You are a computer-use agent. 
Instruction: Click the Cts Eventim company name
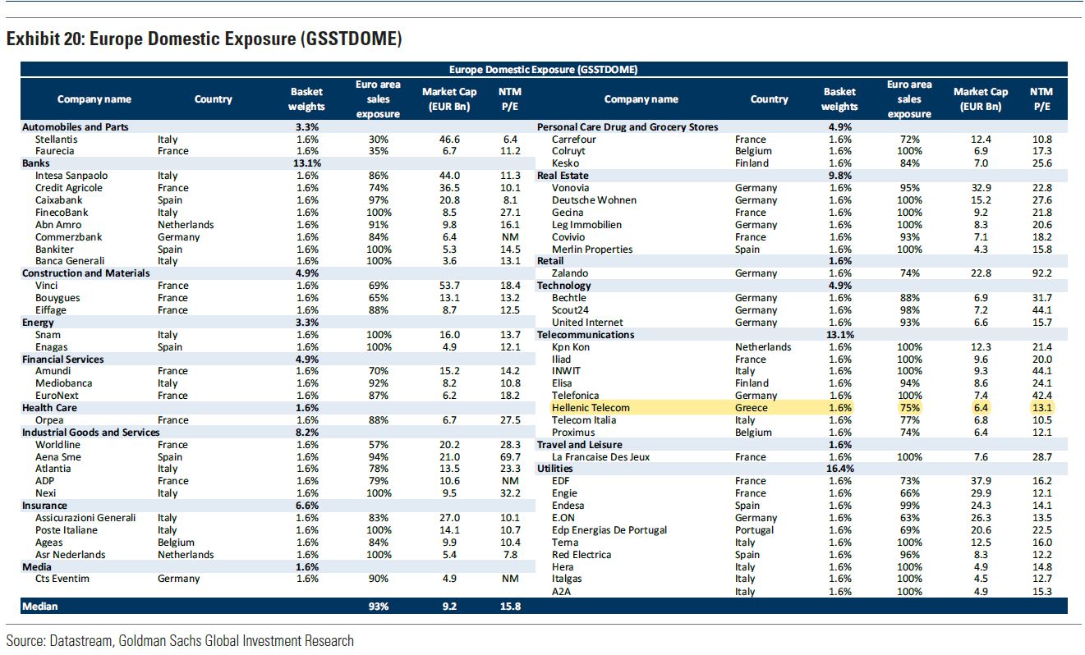pos(62,579)
